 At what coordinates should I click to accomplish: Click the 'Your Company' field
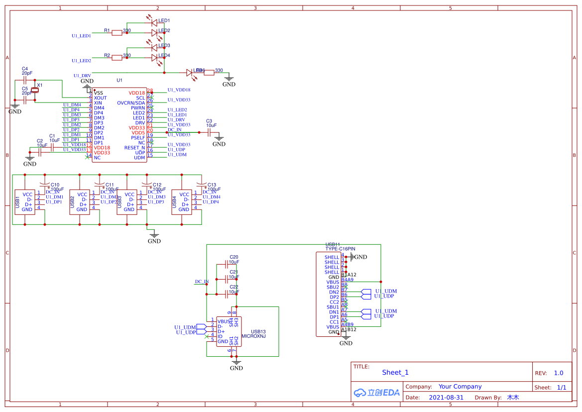tap(460, 387)
